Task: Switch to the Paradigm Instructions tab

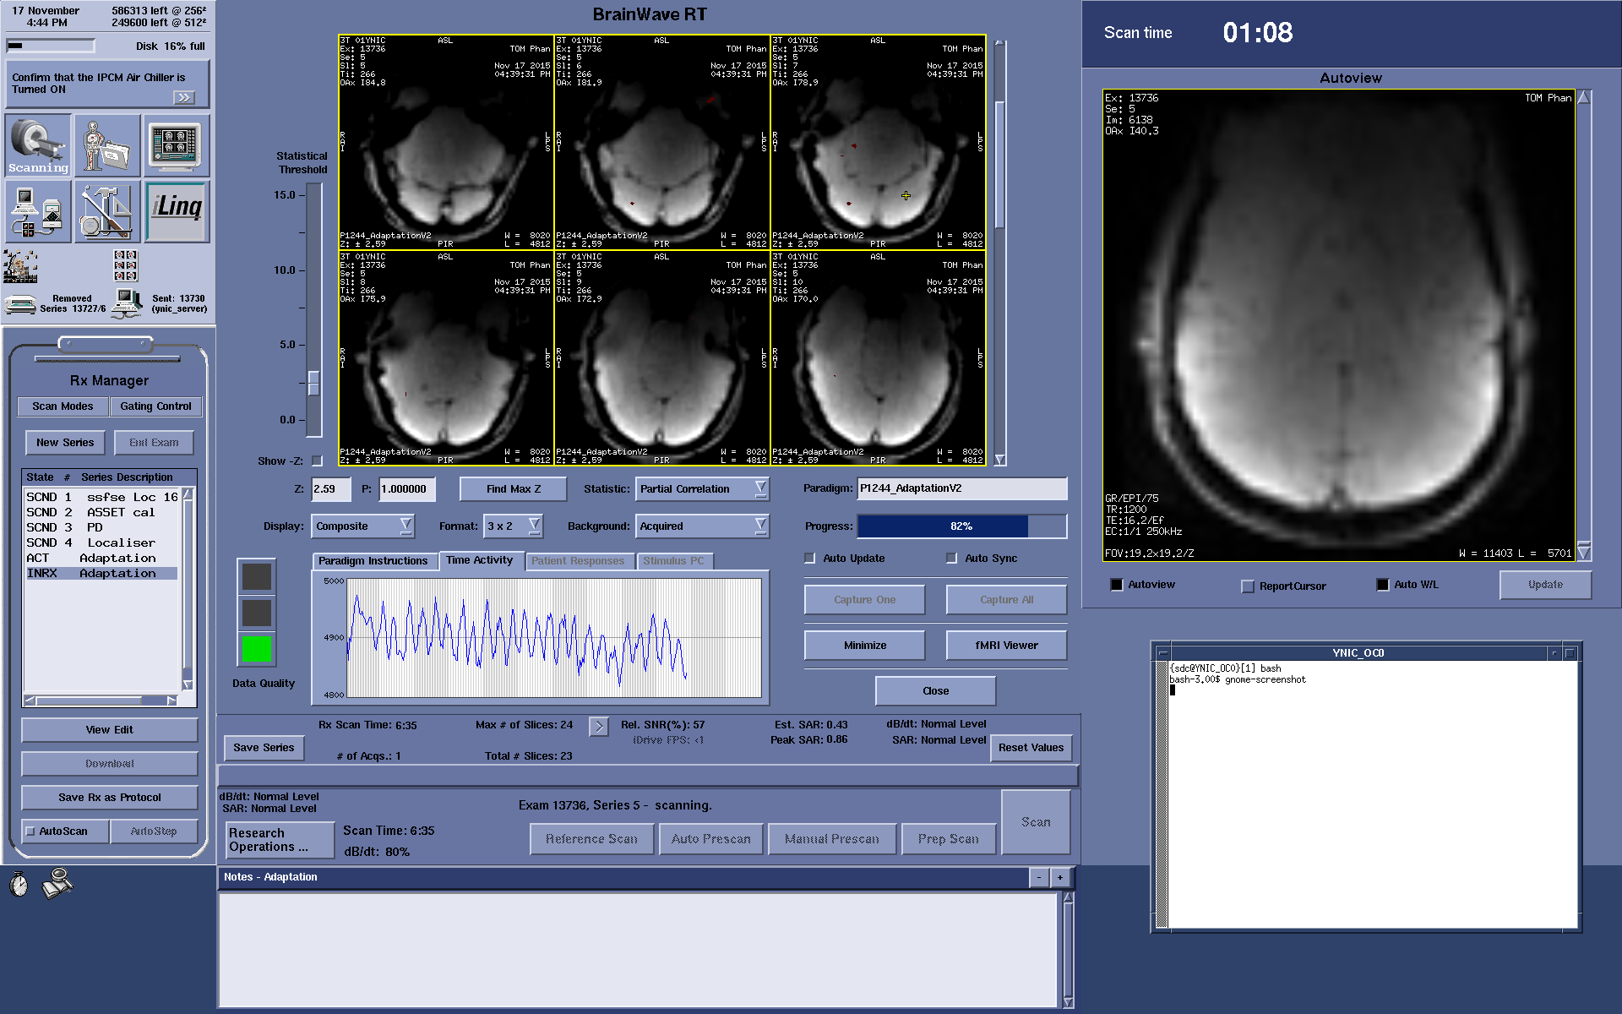Action: (373, 561)
